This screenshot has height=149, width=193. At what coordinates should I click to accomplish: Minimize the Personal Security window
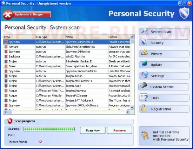click(x=180, y=3)
